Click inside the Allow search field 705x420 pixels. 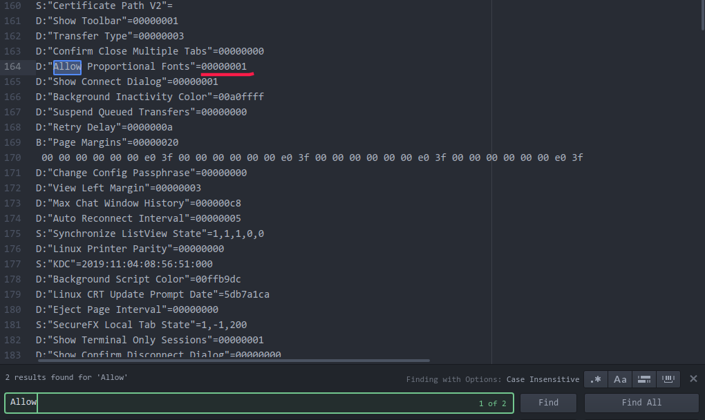(138, 403)
